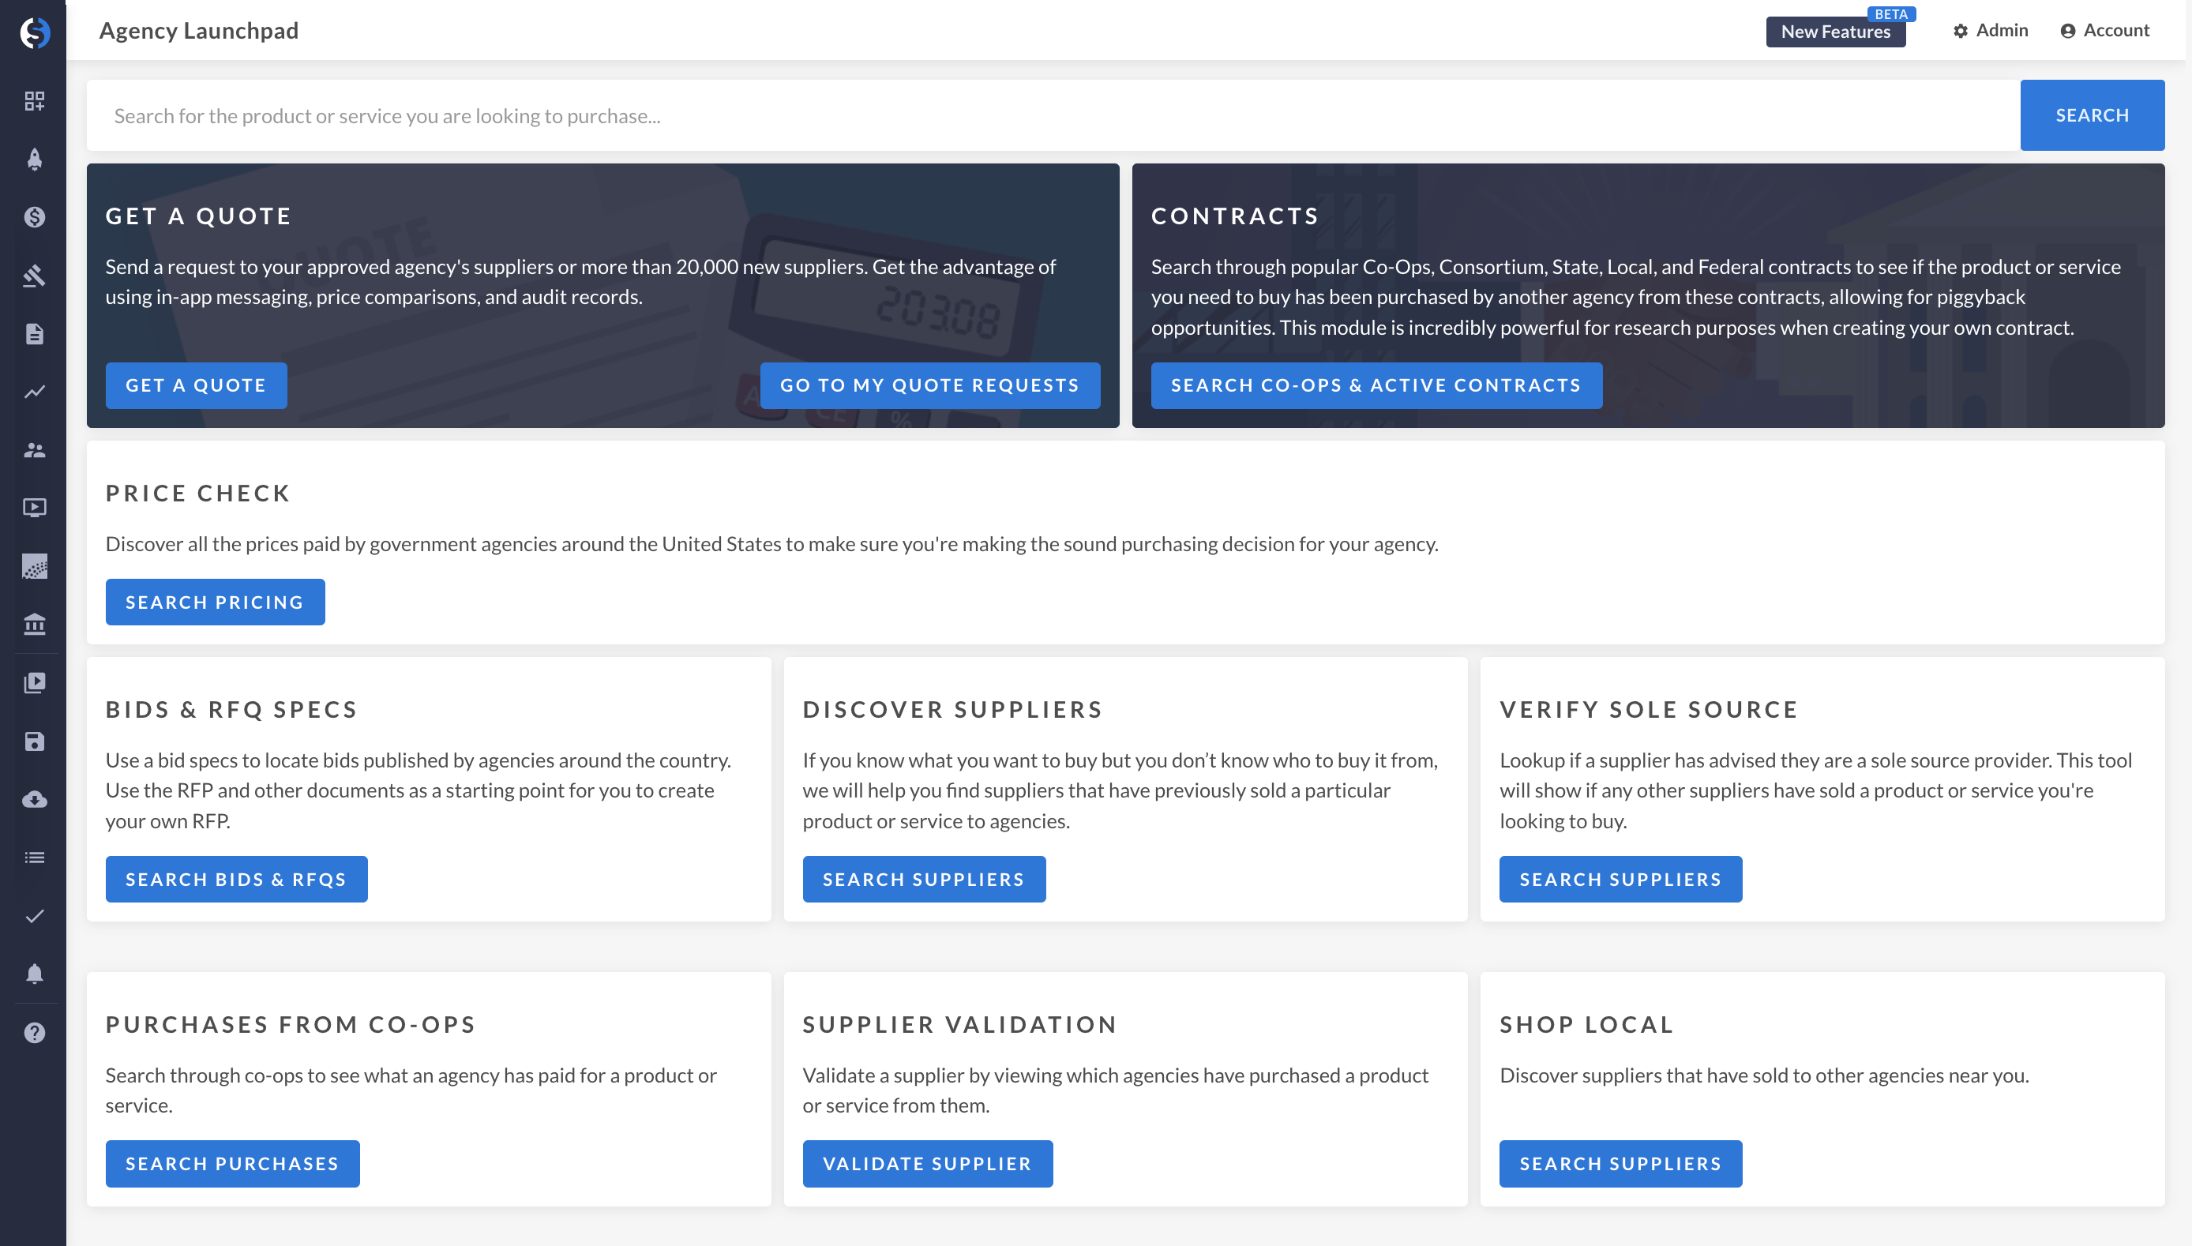2192x1246 pixels.
Task: Open the dollar sign pricing sidebar icon
Action: [x=34, y=217]
